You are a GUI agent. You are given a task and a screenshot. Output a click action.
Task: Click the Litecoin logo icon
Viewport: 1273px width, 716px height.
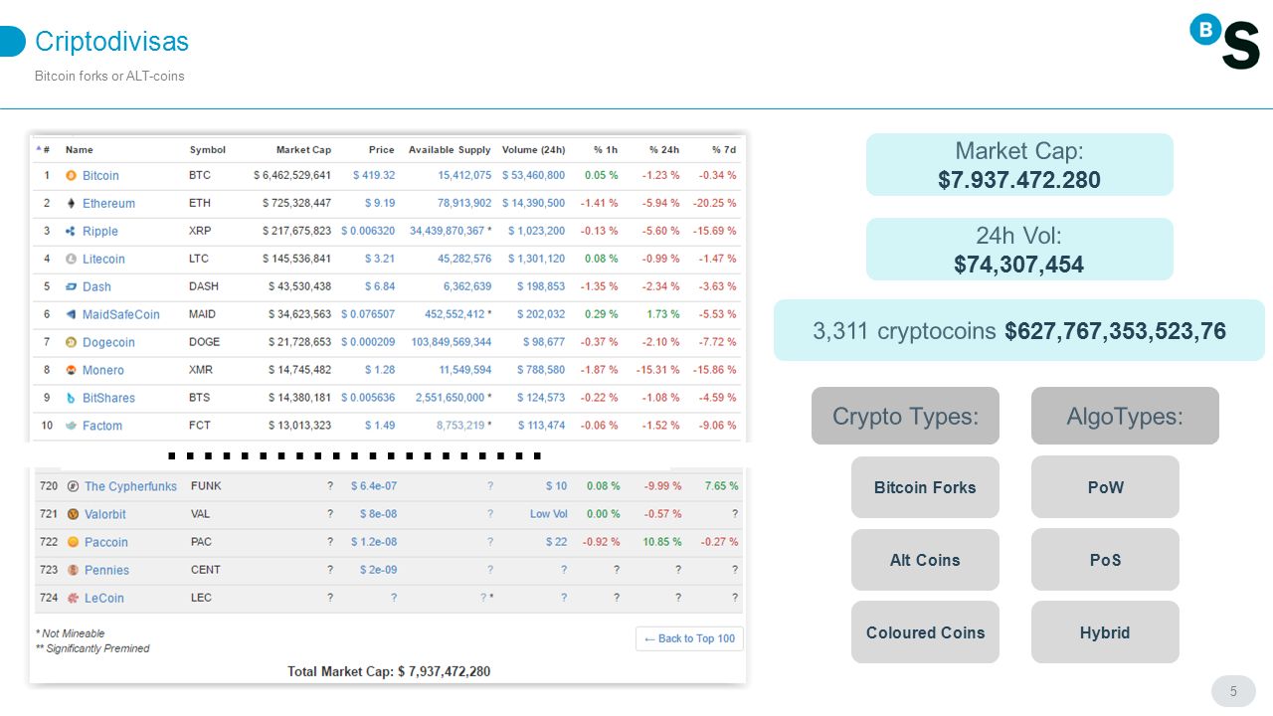pos(71,259)
